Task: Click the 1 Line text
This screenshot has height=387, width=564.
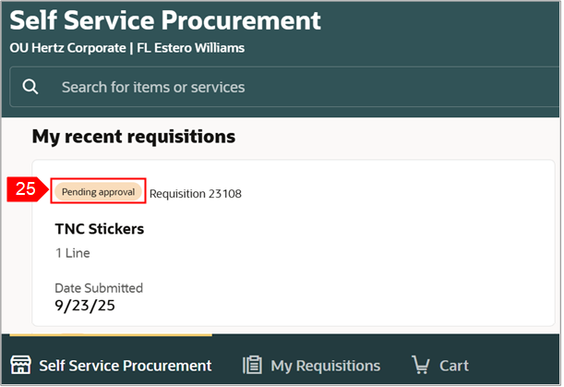Action: [x=72, y=252]
